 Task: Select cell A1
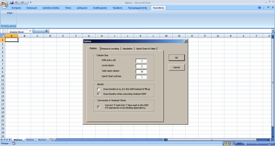point(11,40)
